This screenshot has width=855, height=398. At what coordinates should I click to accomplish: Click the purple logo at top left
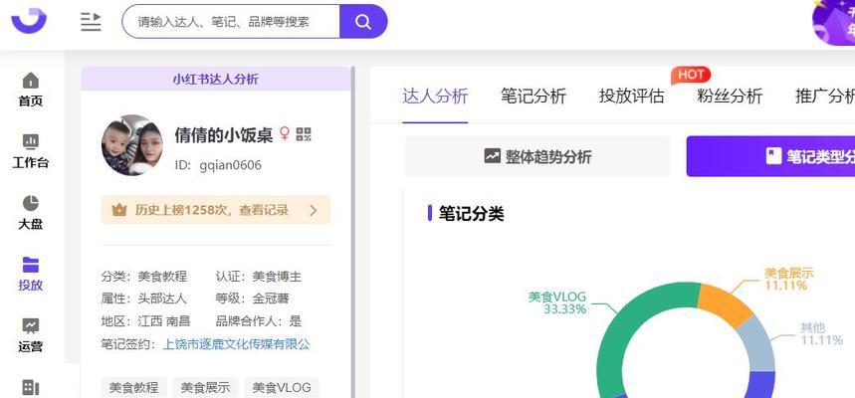pyautogui.click(x=29, y=21)
